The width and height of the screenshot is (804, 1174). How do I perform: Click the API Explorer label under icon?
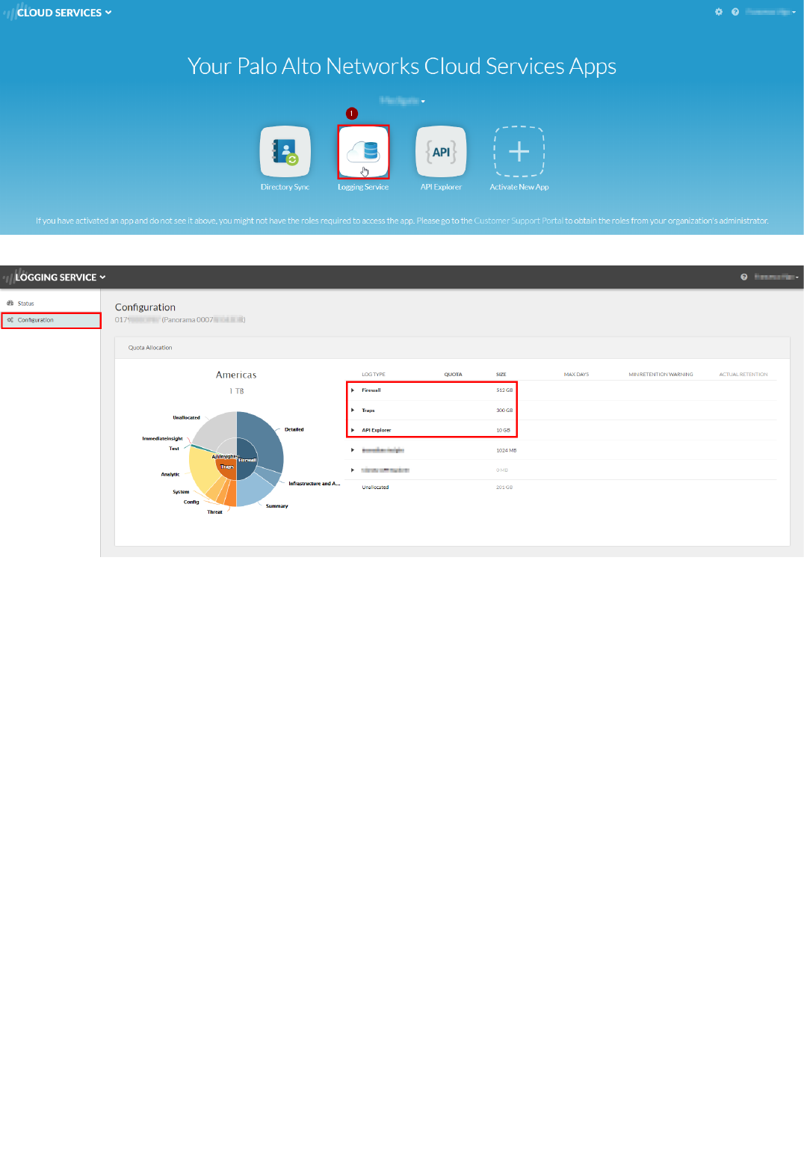441,187
